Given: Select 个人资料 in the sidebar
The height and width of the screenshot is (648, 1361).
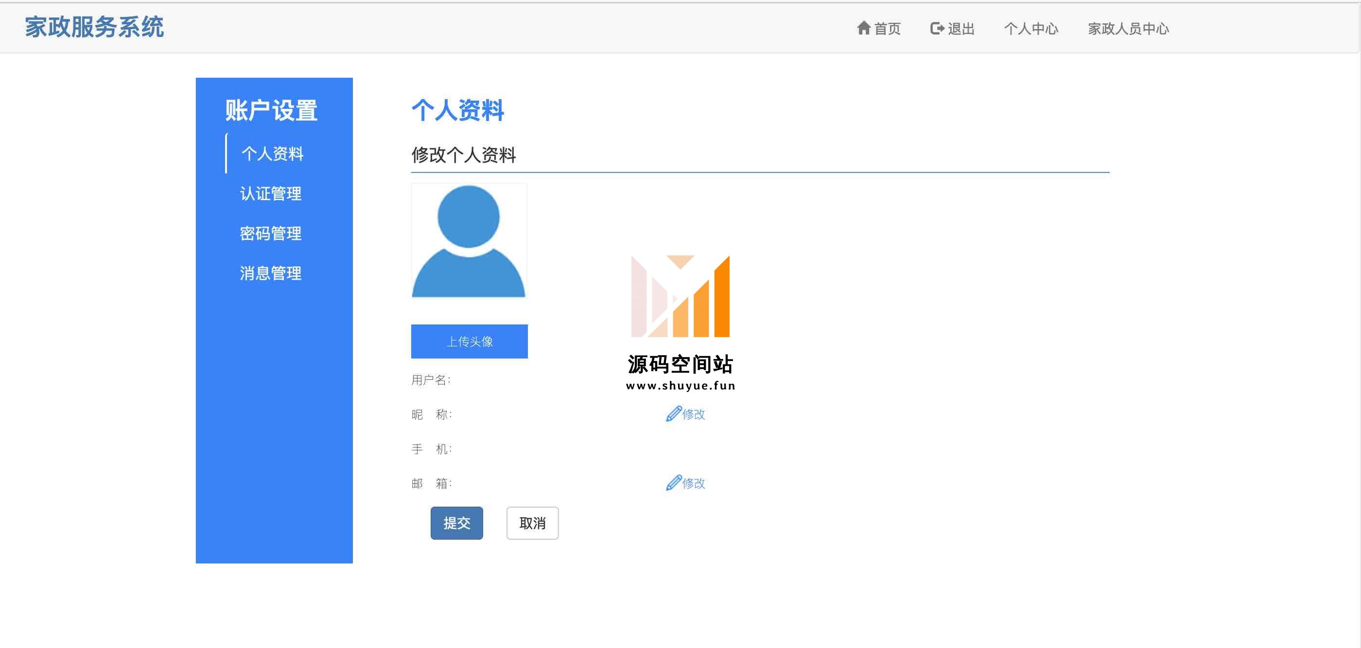Looking at the screenshot, I should pos(272,153).
